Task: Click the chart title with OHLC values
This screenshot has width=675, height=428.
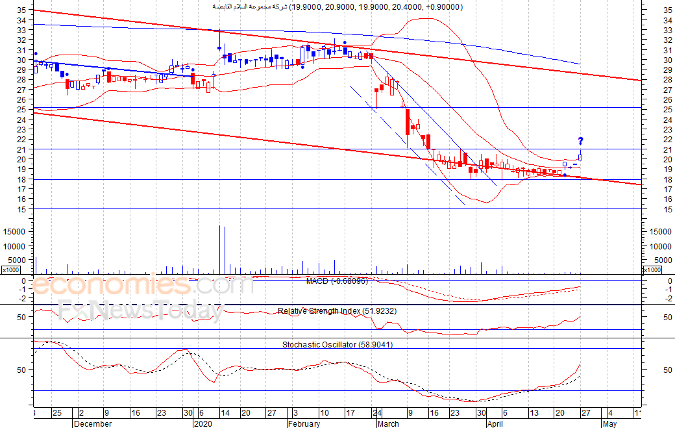Action: pyautogui.click(x=337, y=7)
